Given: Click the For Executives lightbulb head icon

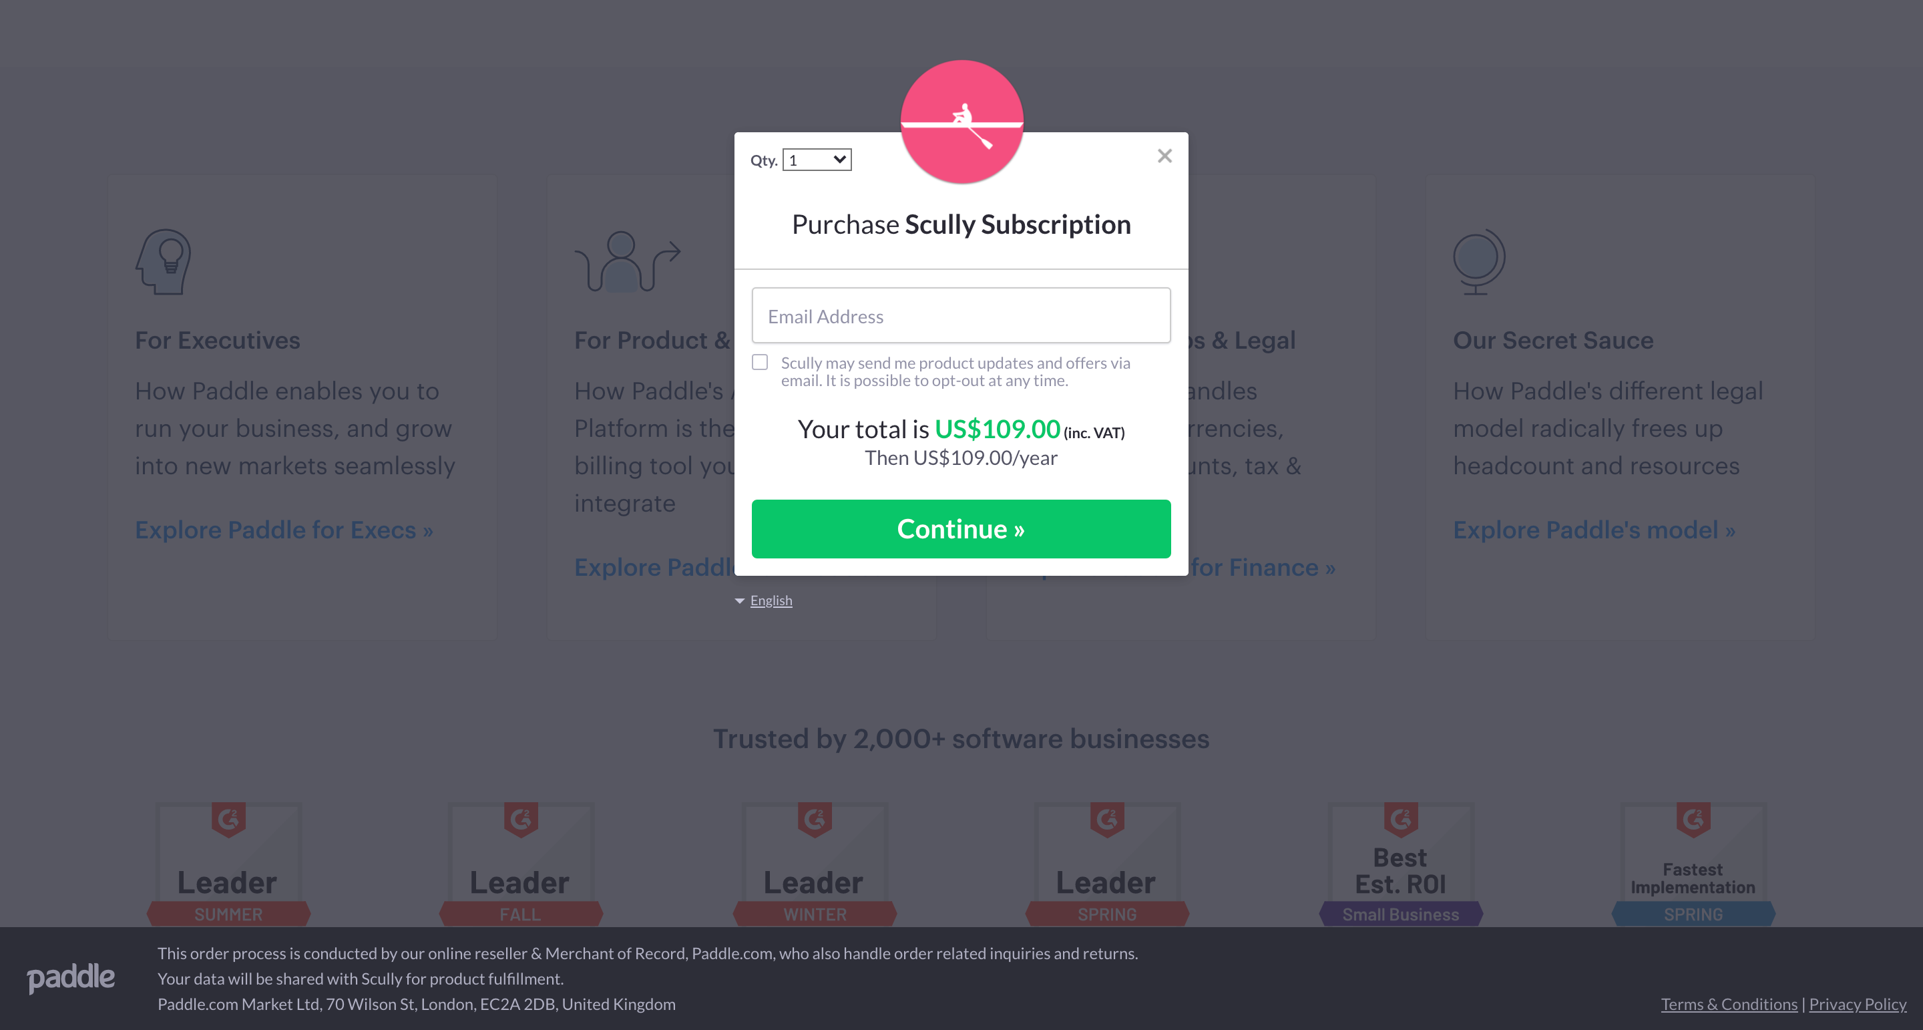Looking at the screenshot, I should 164,261.
